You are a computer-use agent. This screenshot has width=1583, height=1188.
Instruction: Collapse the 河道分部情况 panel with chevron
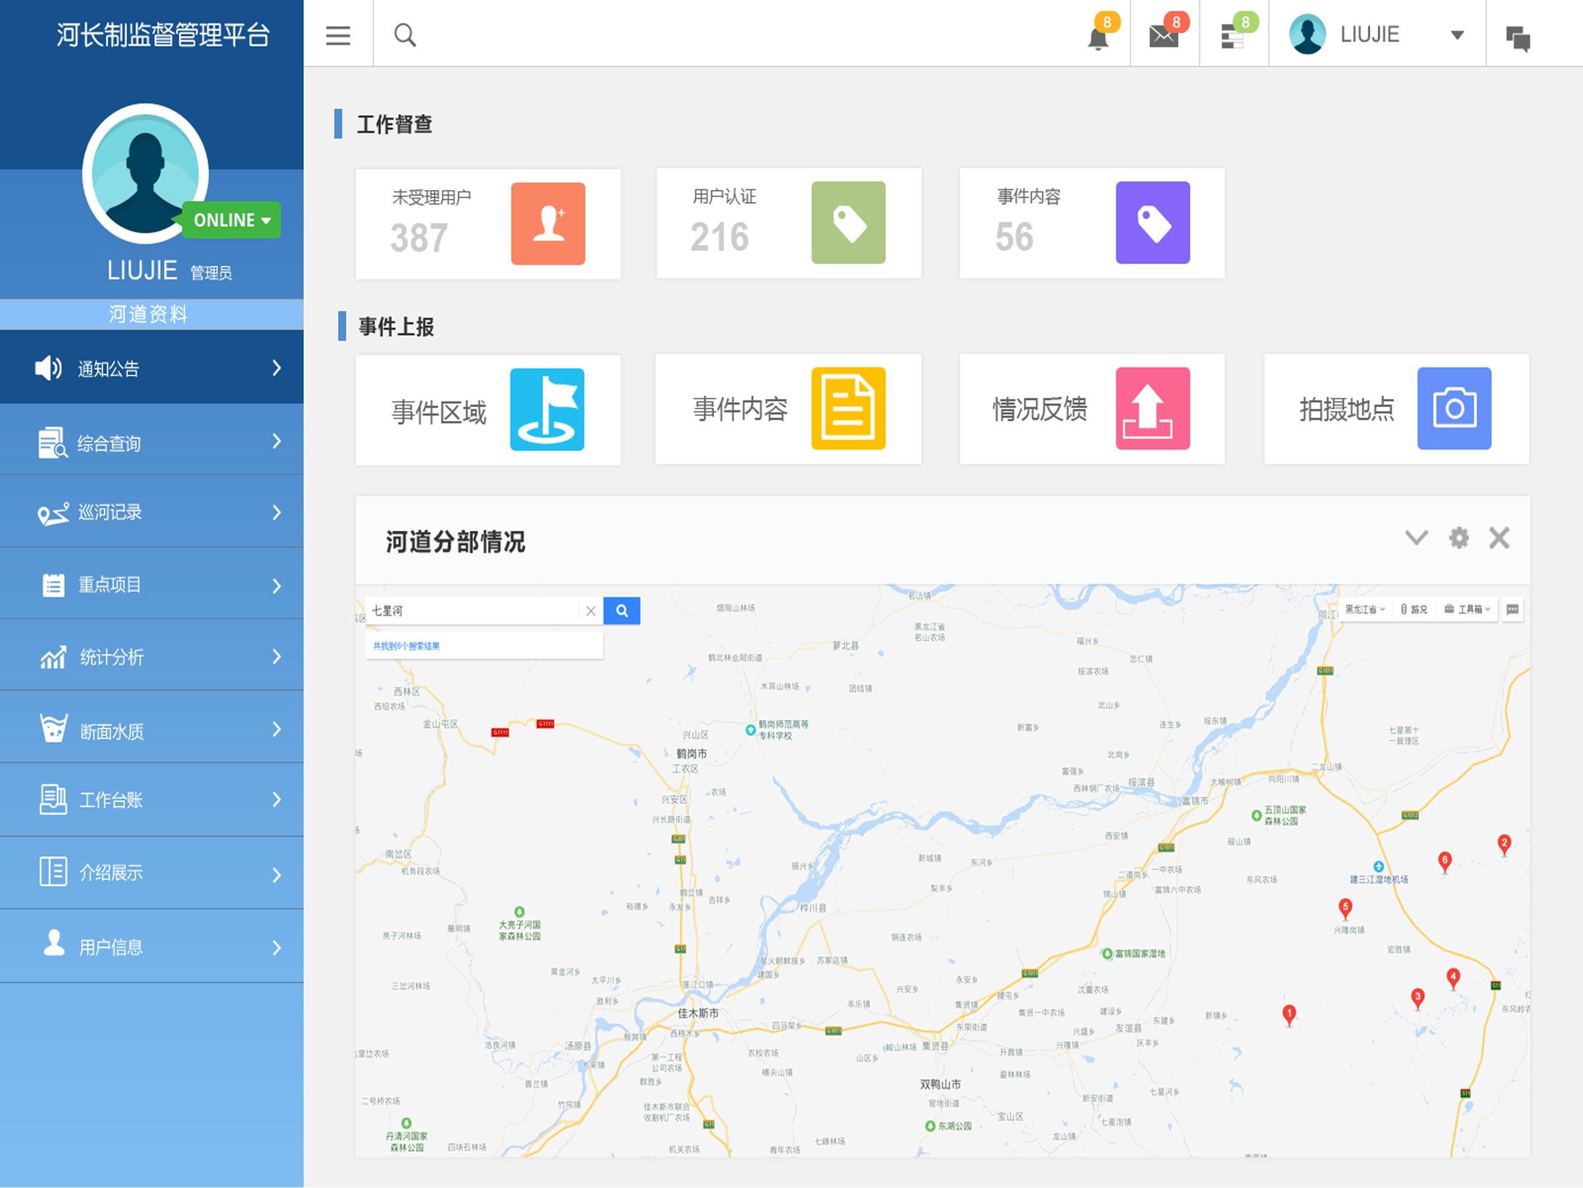1416,538
